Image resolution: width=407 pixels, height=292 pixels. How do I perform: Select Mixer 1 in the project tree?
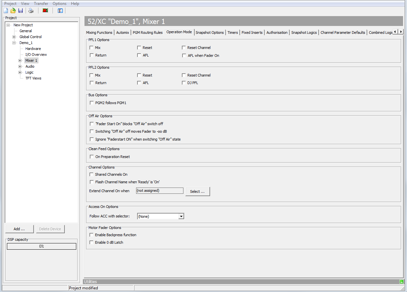[x=31, y=60]
